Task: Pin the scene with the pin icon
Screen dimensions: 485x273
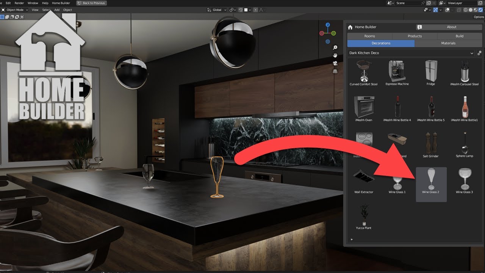Action: 423,3
